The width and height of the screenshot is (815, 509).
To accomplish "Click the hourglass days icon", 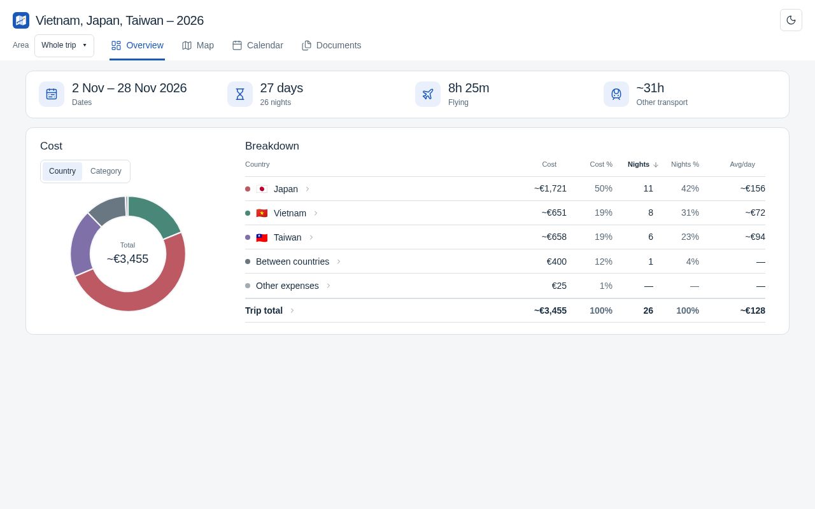I will click(240, 94).
